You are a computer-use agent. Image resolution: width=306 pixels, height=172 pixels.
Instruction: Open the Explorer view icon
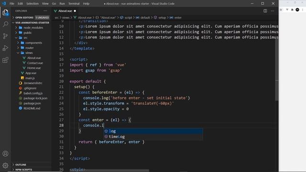coord(5,13)
